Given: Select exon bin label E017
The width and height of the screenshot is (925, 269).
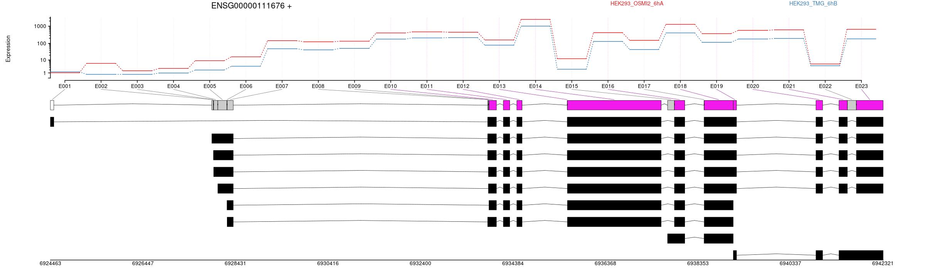Looking at the screenshot, I should [x=644, y=86].
